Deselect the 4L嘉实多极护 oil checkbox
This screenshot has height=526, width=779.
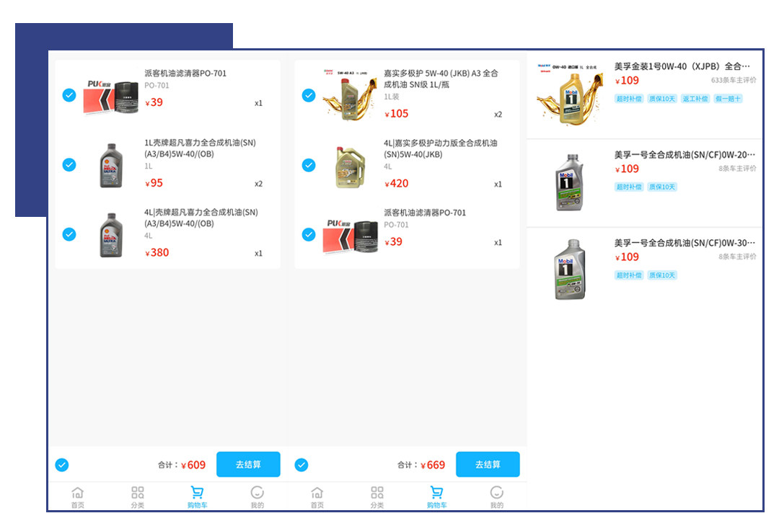click(309, 165)
